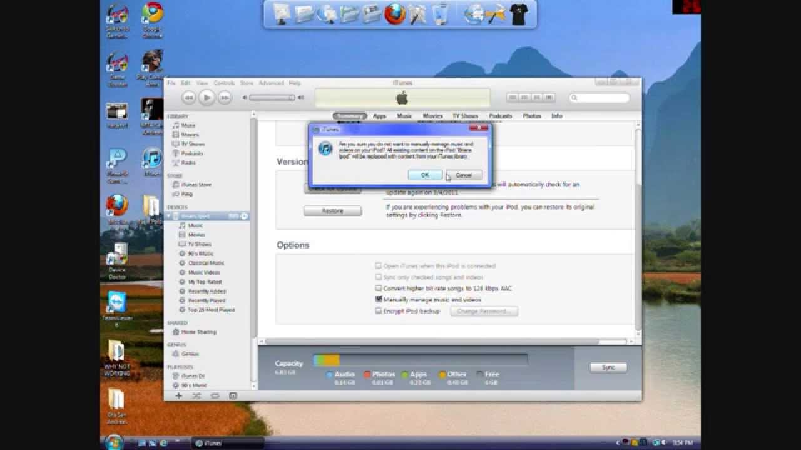
Task: Select Recently Played playlist under the iPod
Action: [x=207, y=301]
